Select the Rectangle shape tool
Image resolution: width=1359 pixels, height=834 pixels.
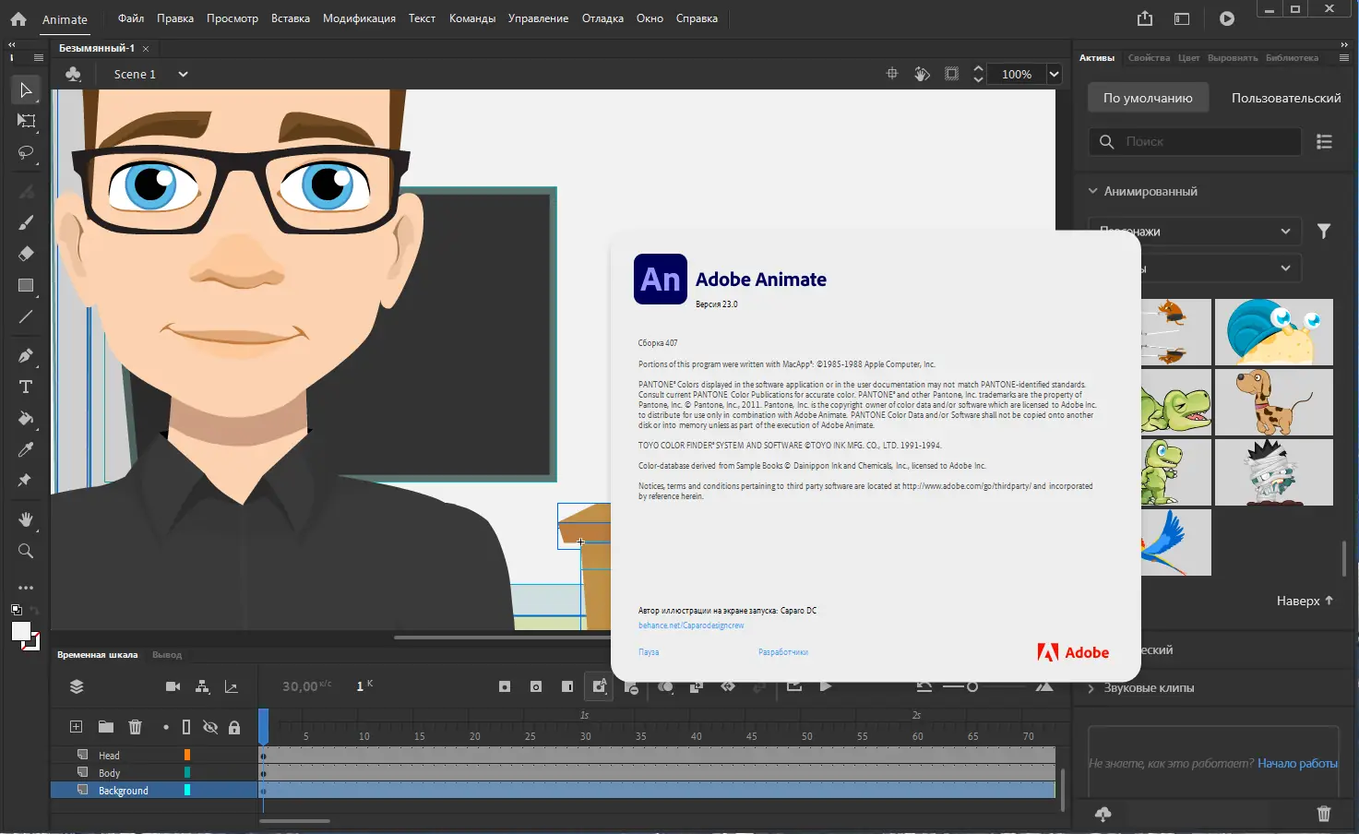26,285
